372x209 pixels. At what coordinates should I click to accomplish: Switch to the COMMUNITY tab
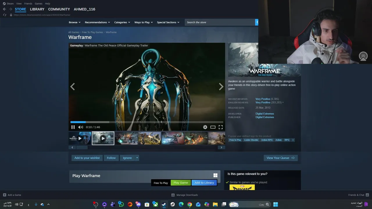(59, 9)
